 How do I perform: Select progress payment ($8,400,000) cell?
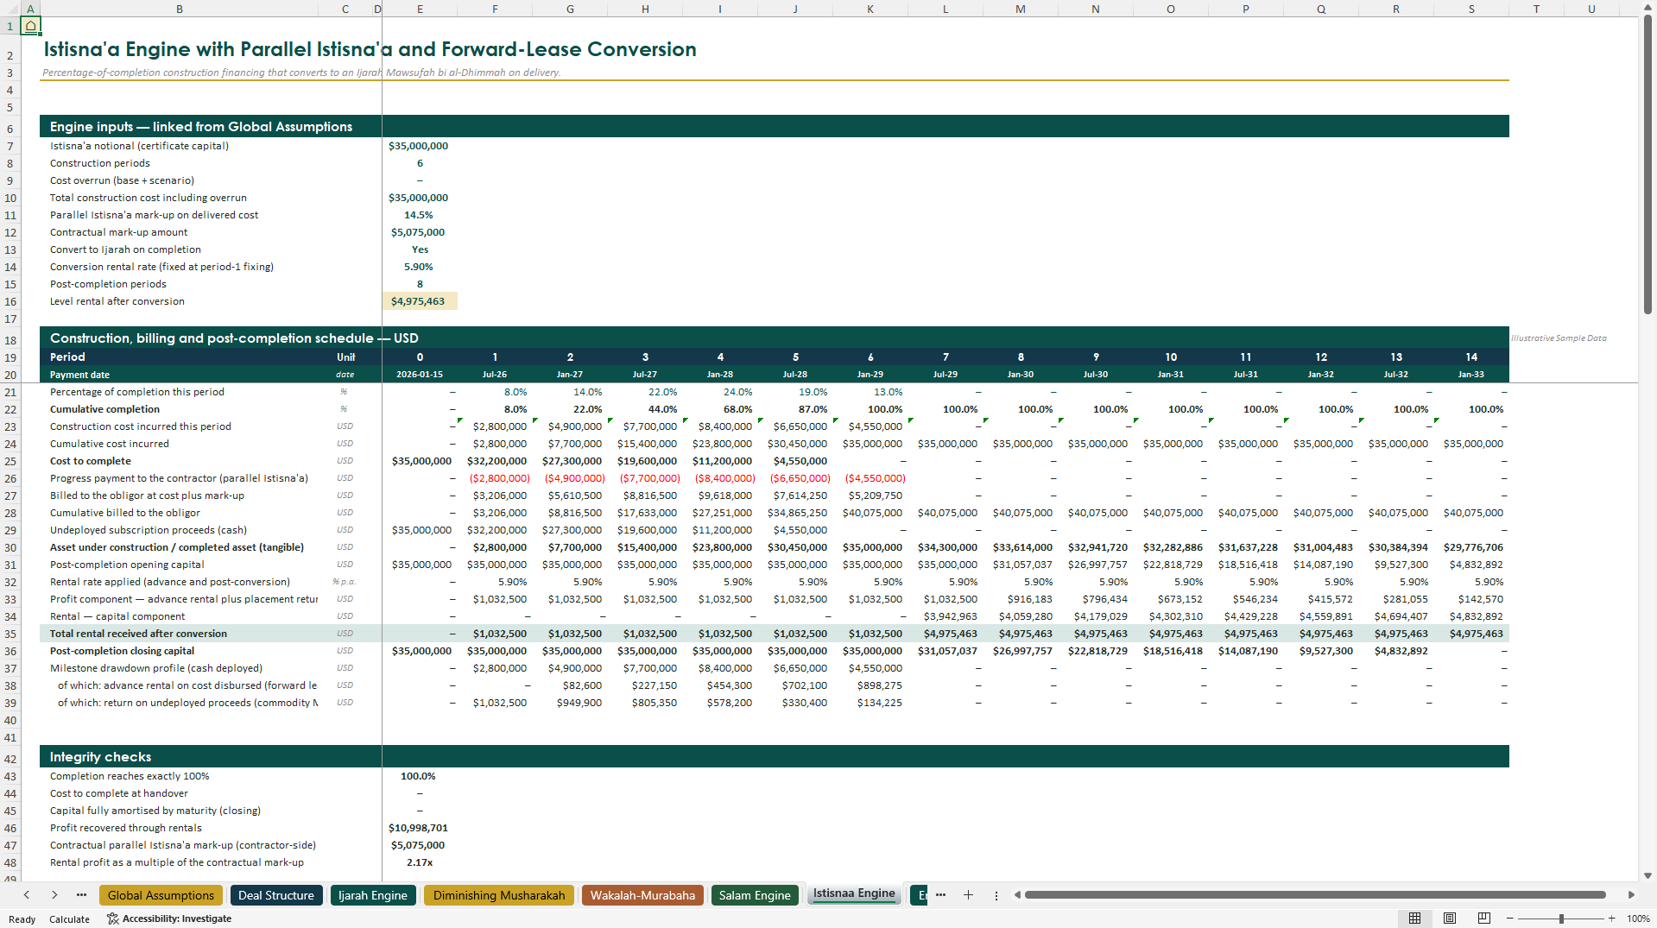click(x=720, y=478)
